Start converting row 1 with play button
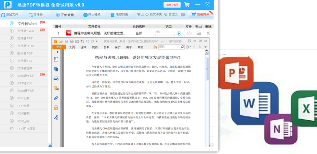The height and width of the screenshot is (154, 317). pos(179,33)
